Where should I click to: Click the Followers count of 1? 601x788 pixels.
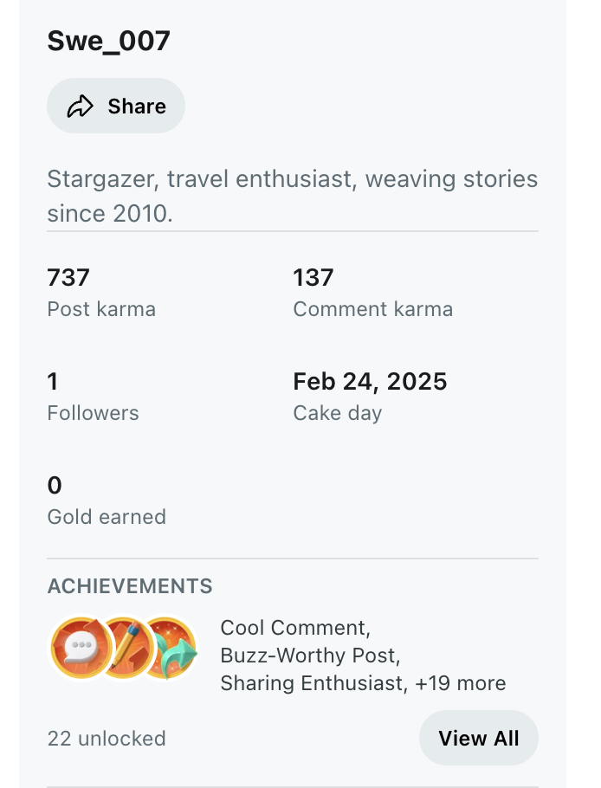point(53,381)
